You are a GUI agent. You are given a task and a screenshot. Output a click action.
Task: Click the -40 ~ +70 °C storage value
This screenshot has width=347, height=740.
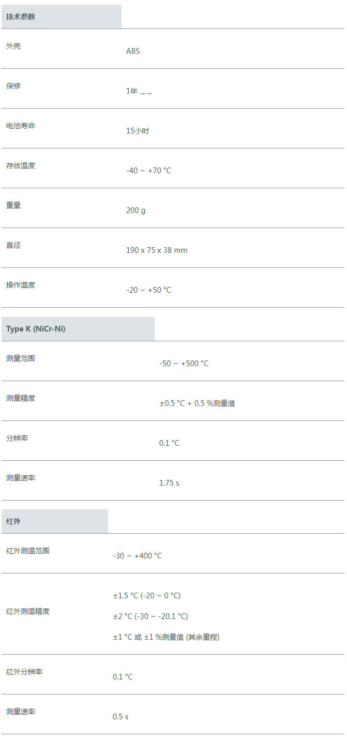click(x=148, y=171)
